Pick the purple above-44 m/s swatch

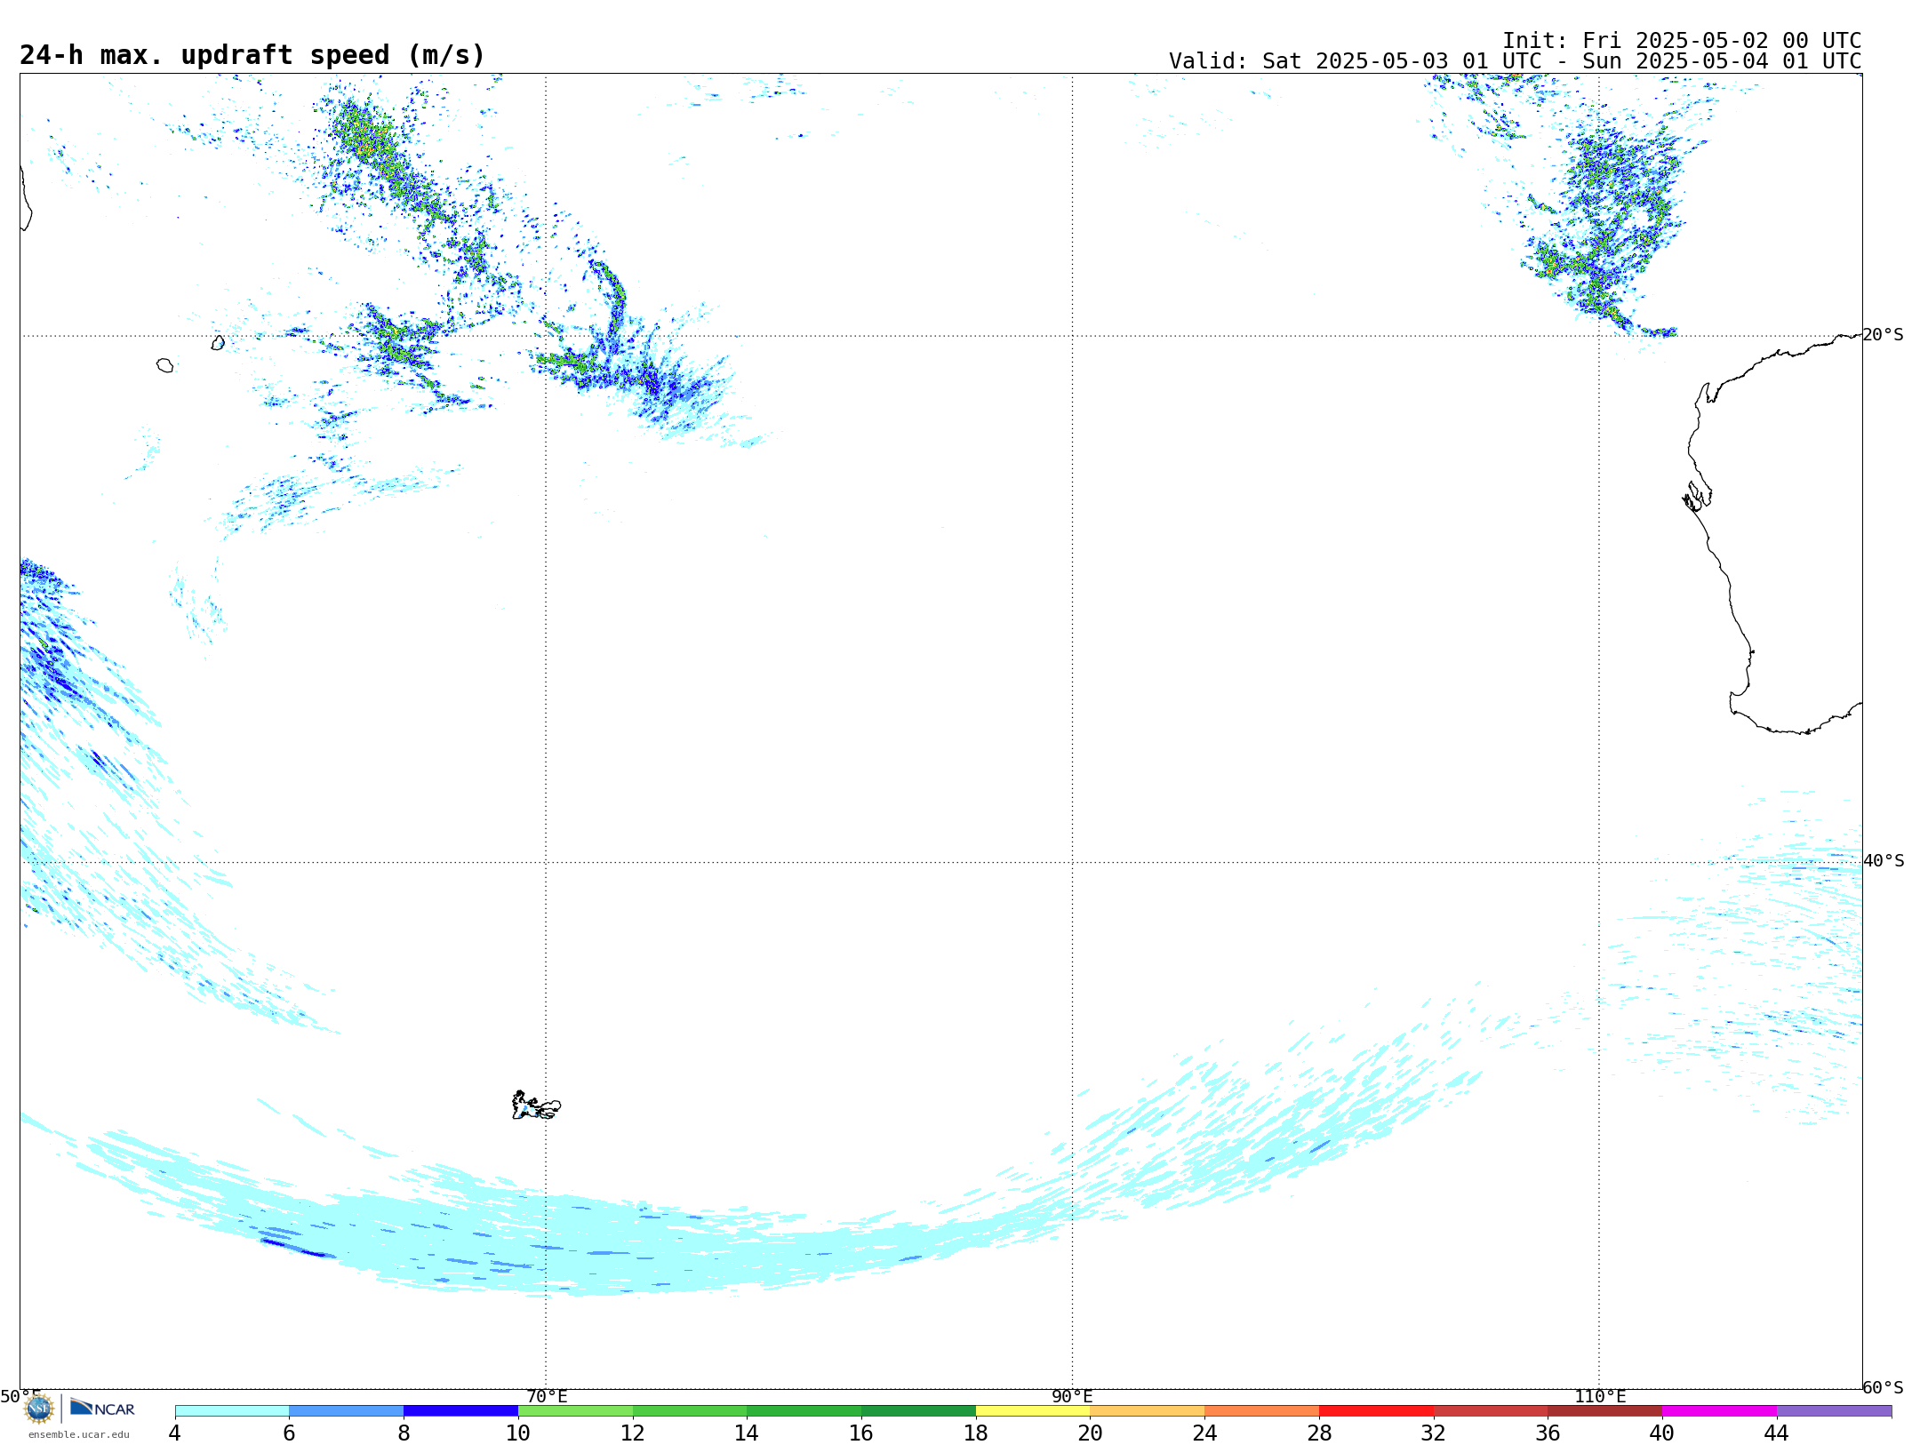click(1834, 1411)
